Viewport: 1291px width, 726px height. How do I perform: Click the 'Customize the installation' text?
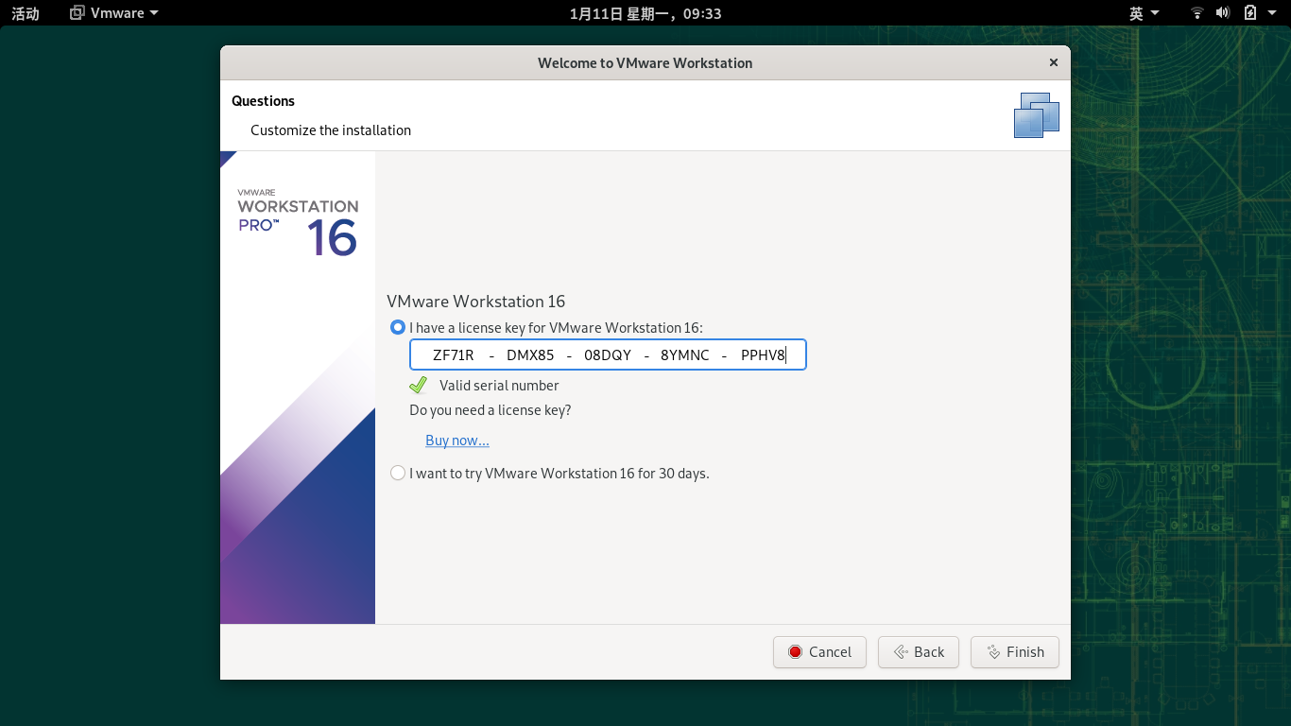point(331,130)
